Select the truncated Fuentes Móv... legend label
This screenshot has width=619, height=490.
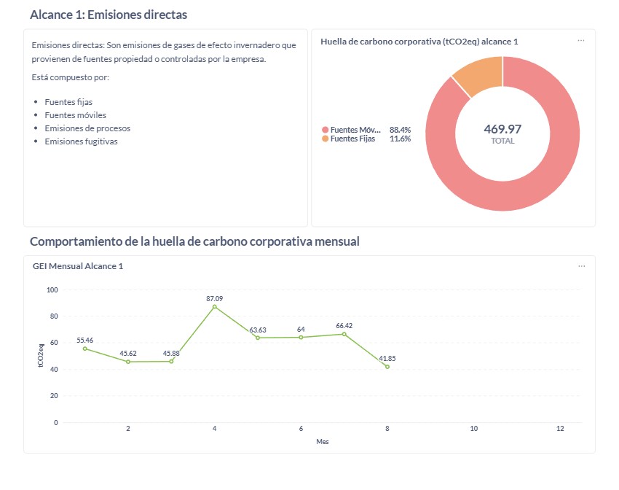pos(355,130)
